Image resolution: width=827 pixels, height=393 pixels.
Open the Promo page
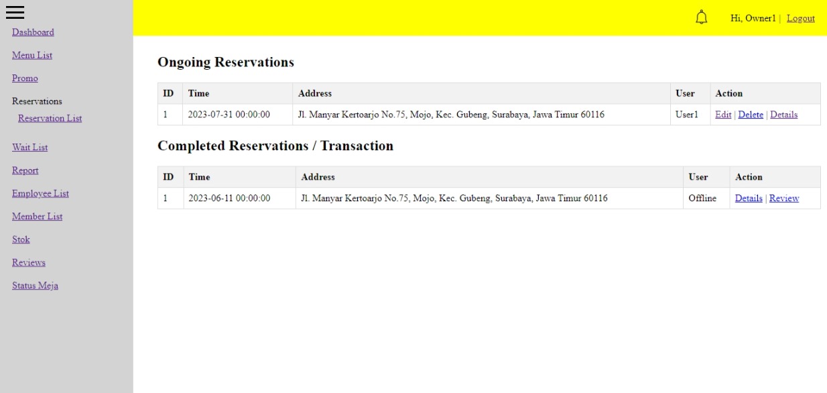(x=25, y=78)
